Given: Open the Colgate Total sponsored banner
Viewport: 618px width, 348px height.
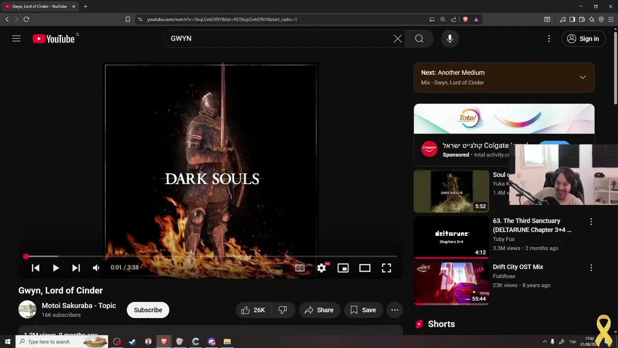Looking at the screenshot, I should pos(504,119).
